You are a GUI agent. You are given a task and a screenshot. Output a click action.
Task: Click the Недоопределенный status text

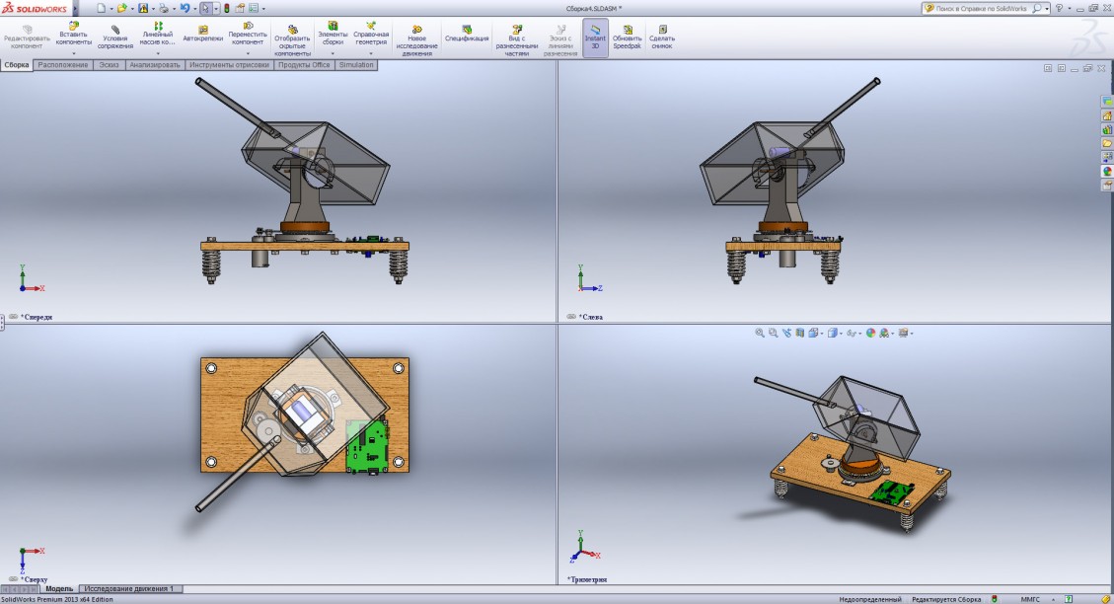pos(870,599)
